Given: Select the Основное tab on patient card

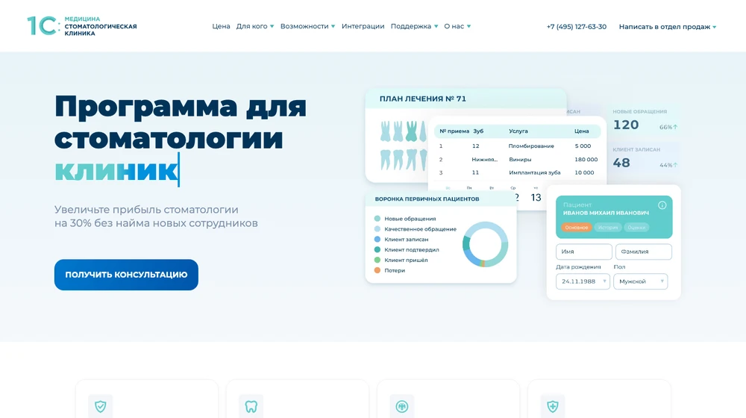Looking at the screenshot, I should (576, 228).
